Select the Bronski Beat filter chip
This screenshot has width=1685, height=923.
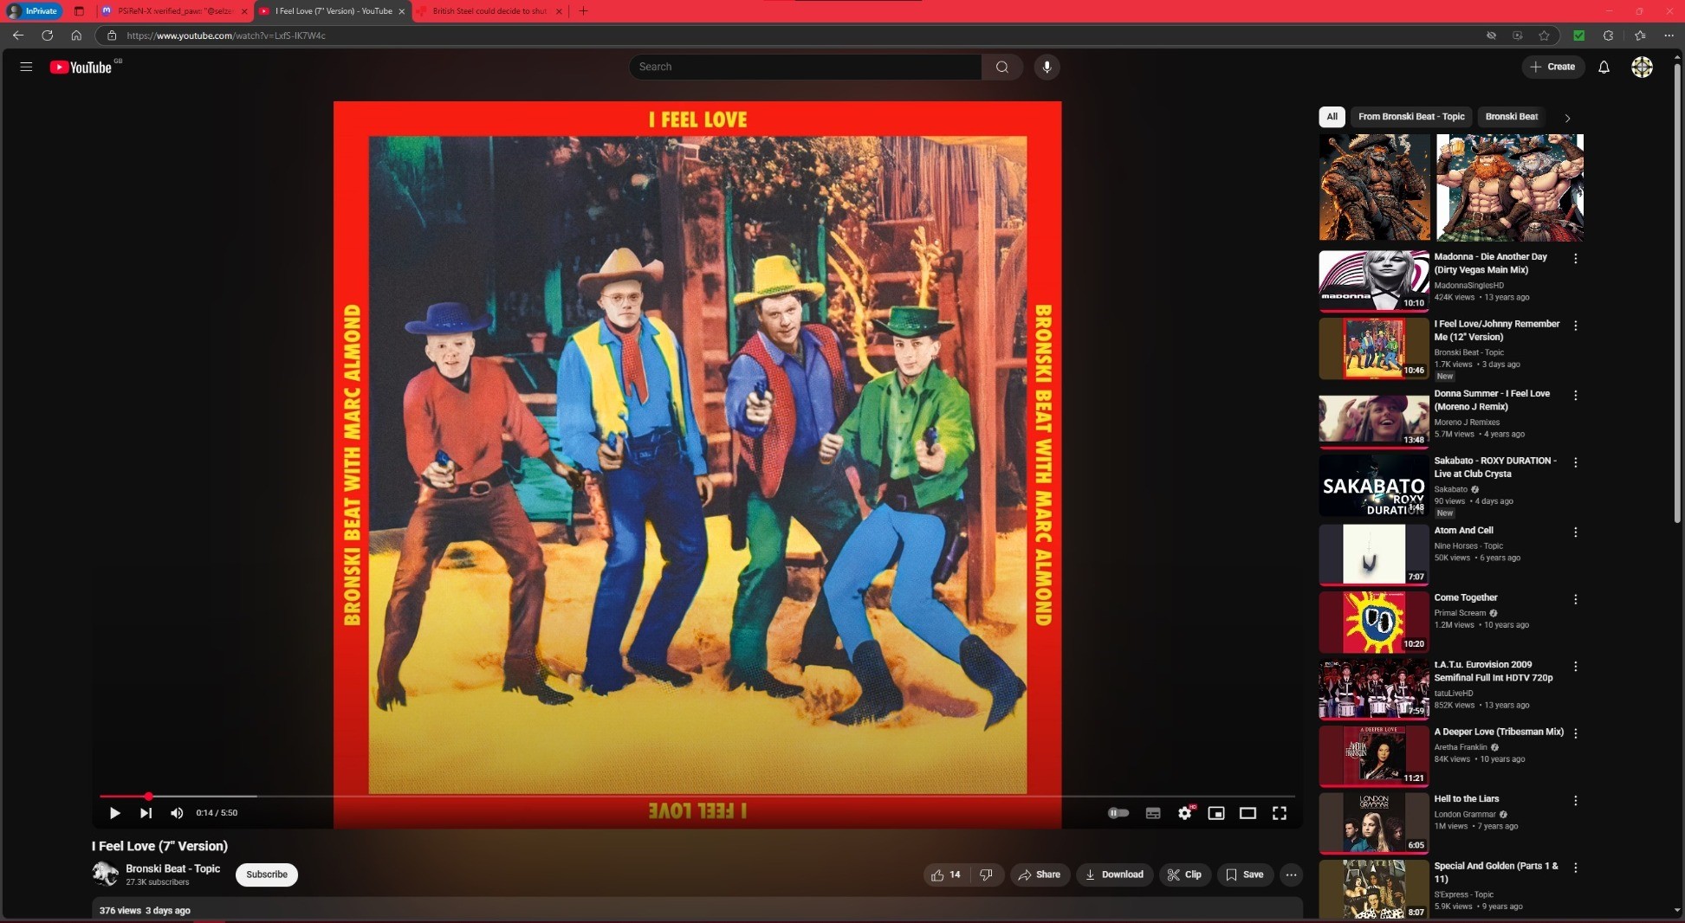pyautogui.click(x=1512, y=117)
